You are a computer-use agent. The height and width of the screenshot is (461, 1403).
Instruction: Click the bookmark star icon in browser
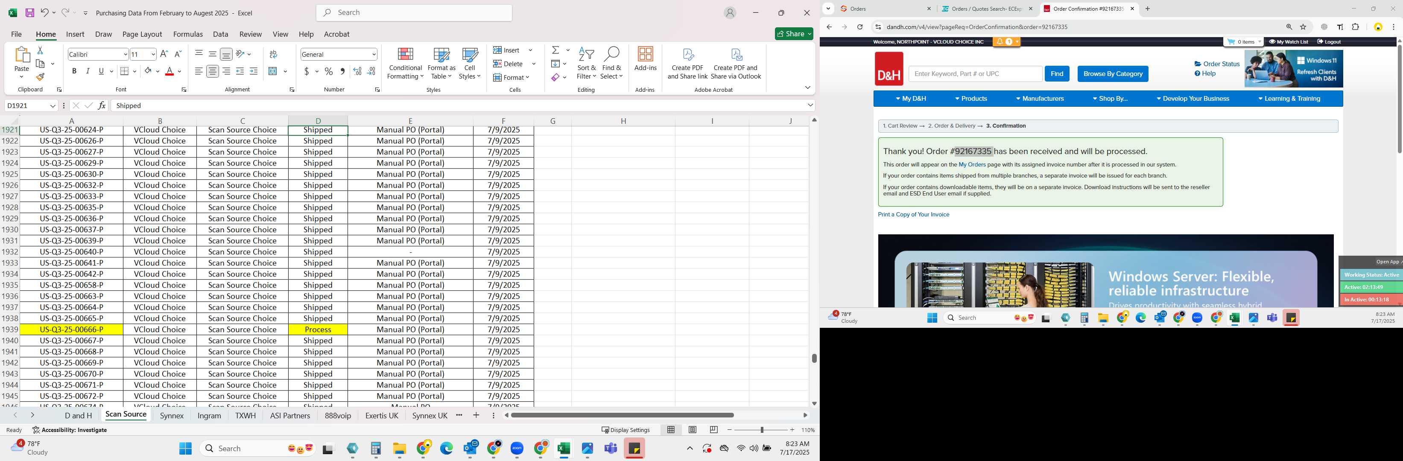1304,26
